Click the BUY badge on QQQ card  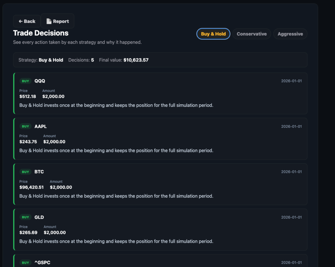[26, 81]
